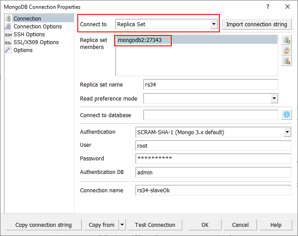Click the SSH Options page icon
The height and width of the screenshot is (236, 298).
pos(8,35)
